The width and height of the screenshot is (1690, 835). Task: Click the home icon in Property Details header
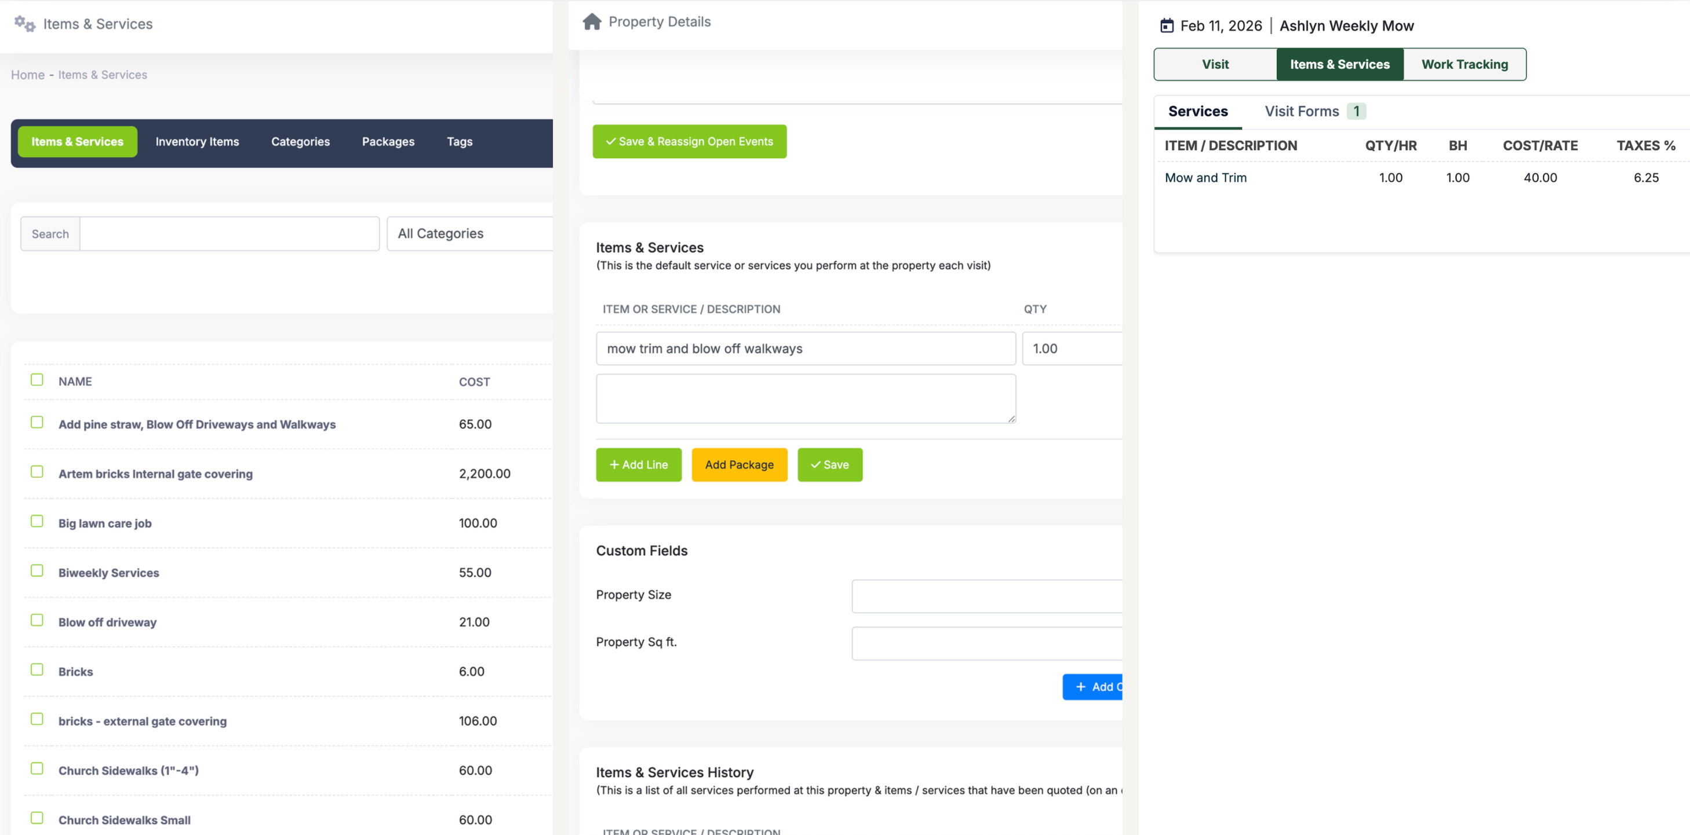click(x=592, y=21)
